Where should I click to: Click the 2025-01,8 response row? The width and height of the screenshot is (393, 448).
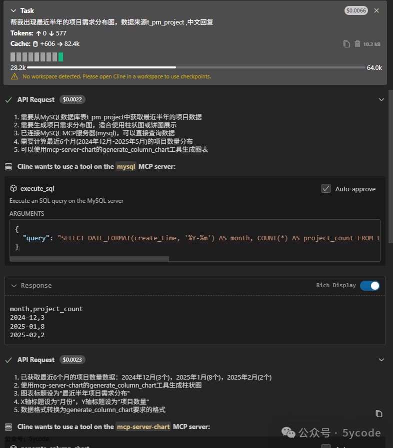(x=27, y=326)
